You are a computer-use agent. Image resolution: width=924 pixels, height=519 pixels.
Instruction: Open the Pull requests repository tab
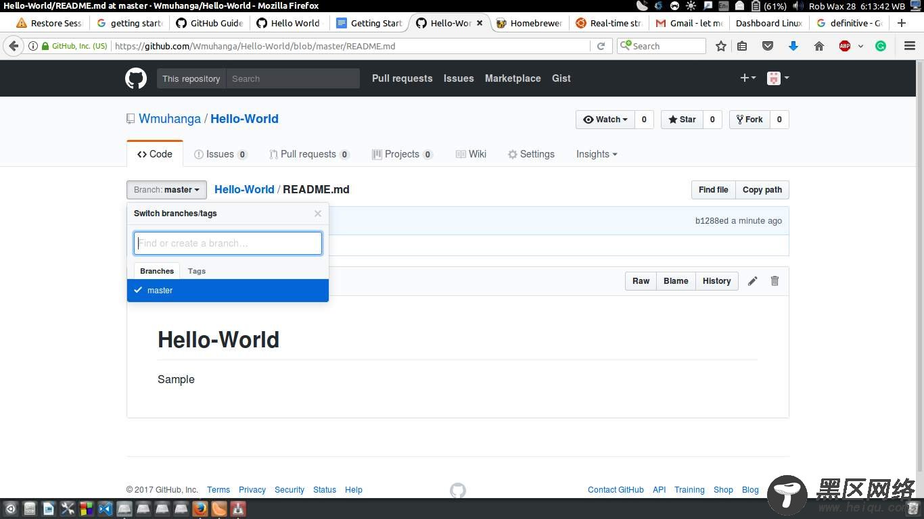click(x=309, y=154)
